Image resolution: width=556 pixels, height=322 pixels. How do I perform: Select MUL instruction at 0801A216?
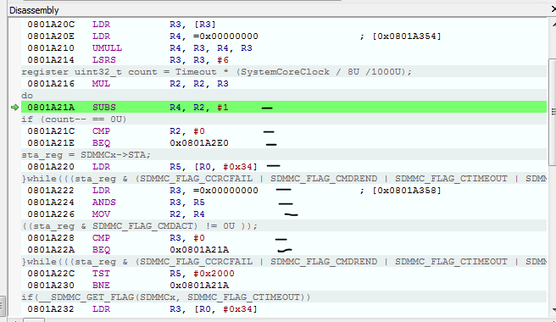point(284,84)
